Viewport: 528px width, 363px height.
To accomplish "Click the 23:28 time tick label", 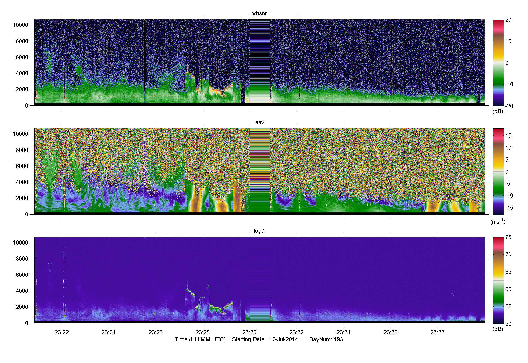I will point(203,332).
